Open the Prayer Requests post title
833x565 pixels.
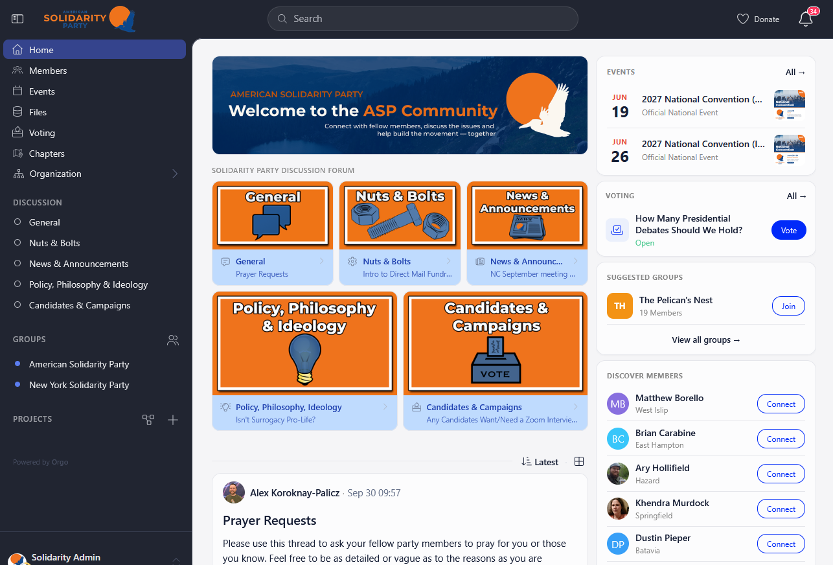point(269,521)
